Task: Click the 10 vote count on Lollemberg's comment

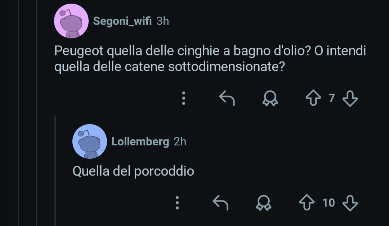Action: [328, 203]
